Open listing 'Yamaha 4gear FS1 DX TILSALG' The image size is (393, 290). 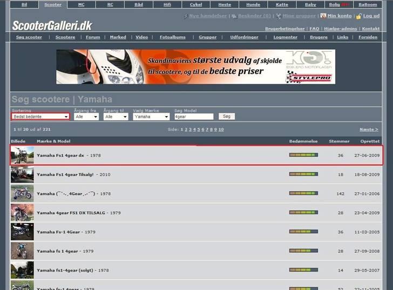(71, 213)
